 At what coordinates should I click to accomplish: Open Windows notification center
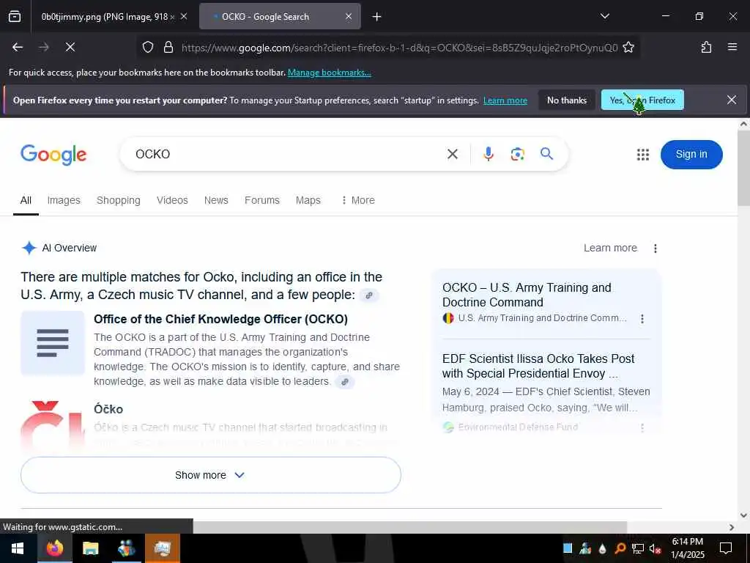[x=726, y=548]
